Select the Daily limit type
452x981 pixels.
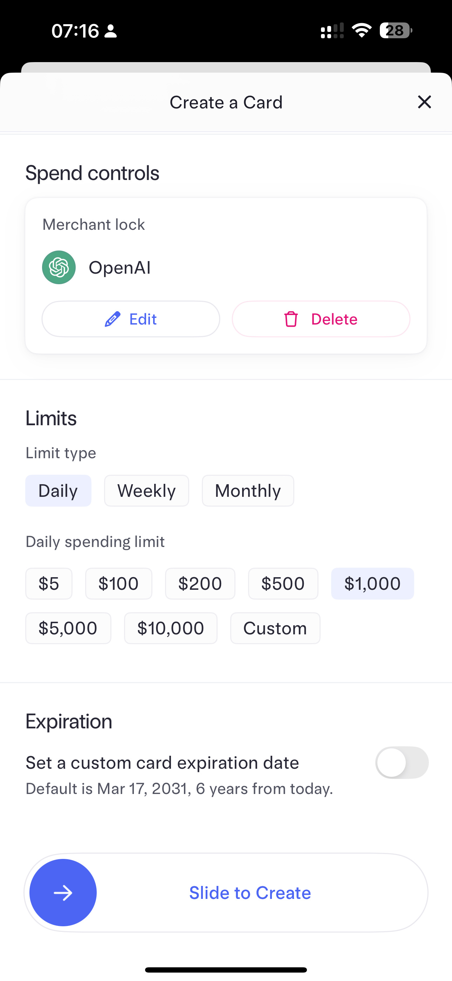tap(58, 490)
